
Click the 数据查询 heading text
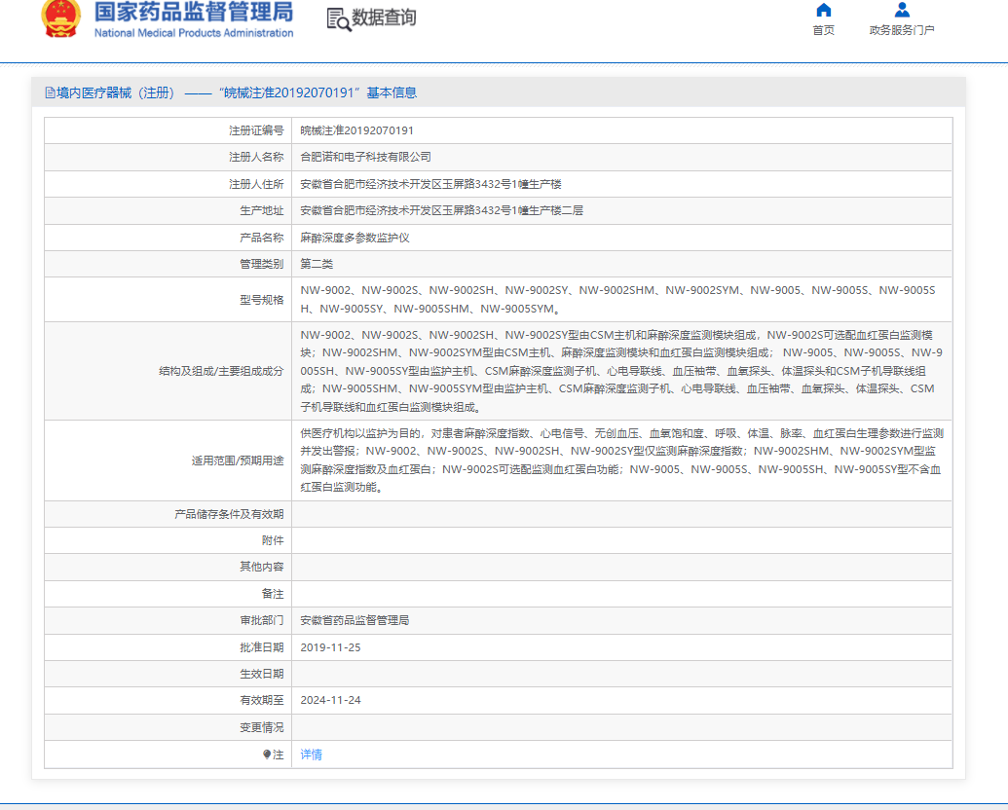tap(384, 18)
